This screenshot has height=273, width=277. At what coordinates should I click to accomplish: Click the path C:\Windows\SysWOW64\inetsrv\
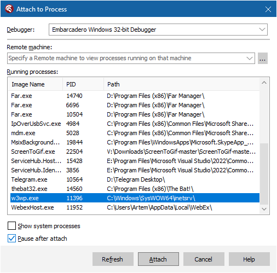point(151,198)
